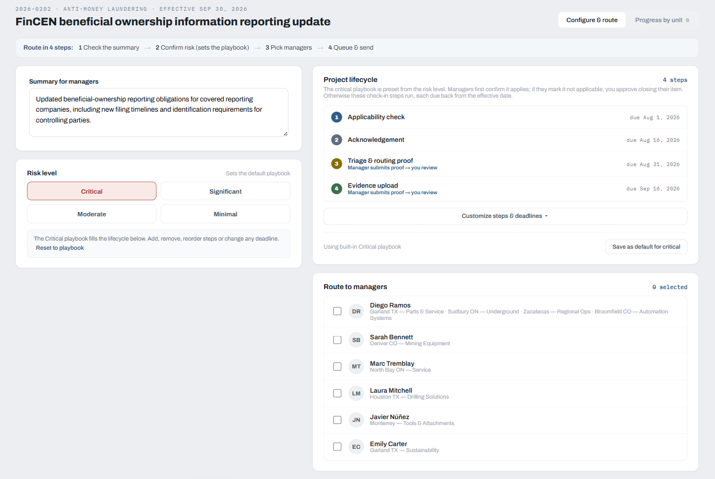The width and height of the screenshot is (715, 479).
Task: Click the name Laura Mitchell
Action: coord(391,391)
